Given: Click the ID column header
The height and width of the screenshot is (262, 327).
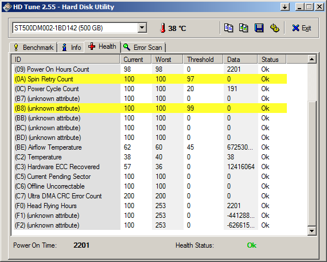Looking at the screenshot, I should (66, 60).
